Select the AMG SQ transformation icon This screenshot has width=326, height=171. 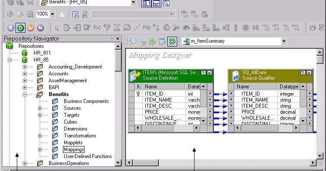(x=295, y=28)
